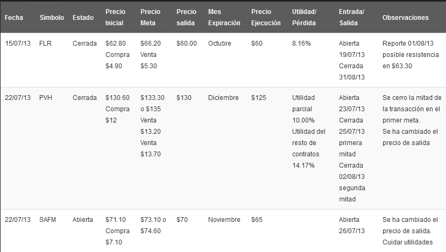Click the SAFM symbol cell
Screen dimensions: 446x252
(48, 220)
